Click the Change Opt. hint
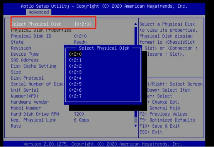The image size is (214, 147). [166, 102]
